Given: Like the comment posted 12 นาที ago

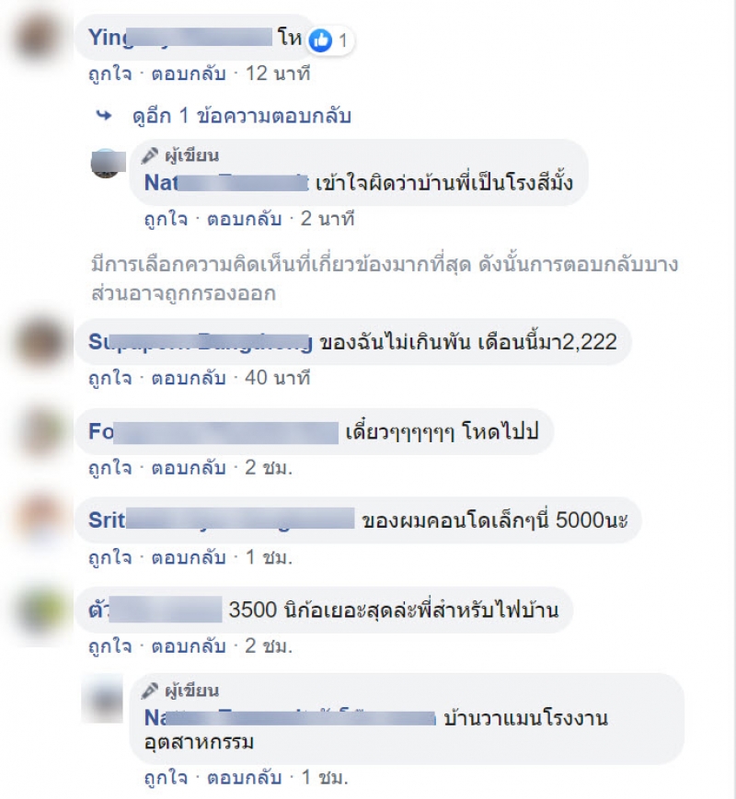Looking at the screenshot, I should (x=110, y=74).
